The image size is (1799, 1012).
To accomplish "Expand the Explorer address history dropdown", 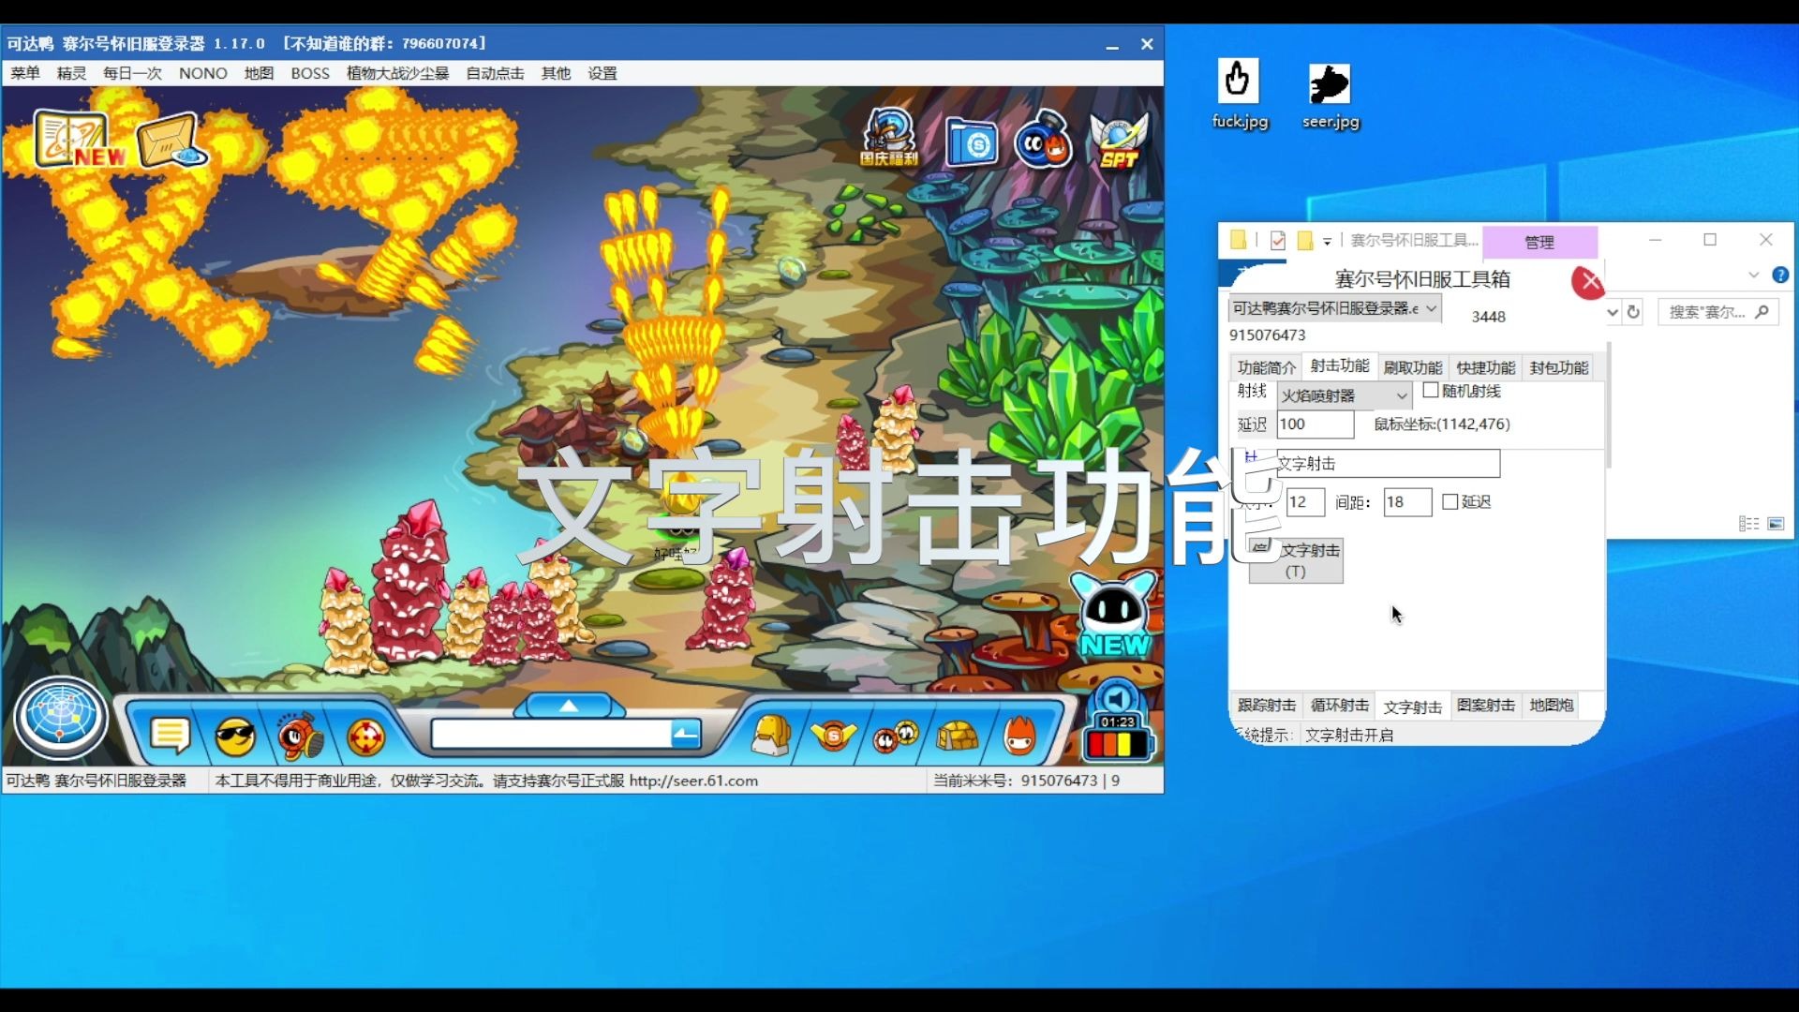I will [x=1613, y=312].
